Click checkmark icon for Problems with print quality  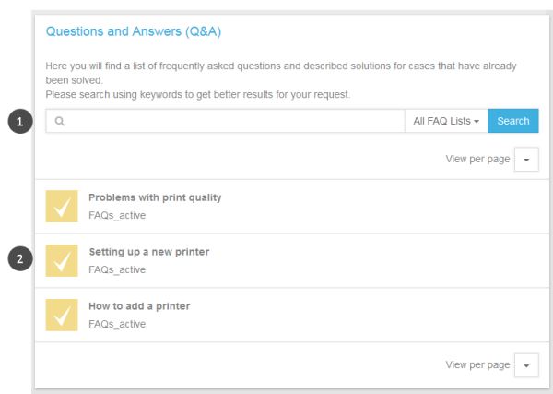[x=62, y=206]
